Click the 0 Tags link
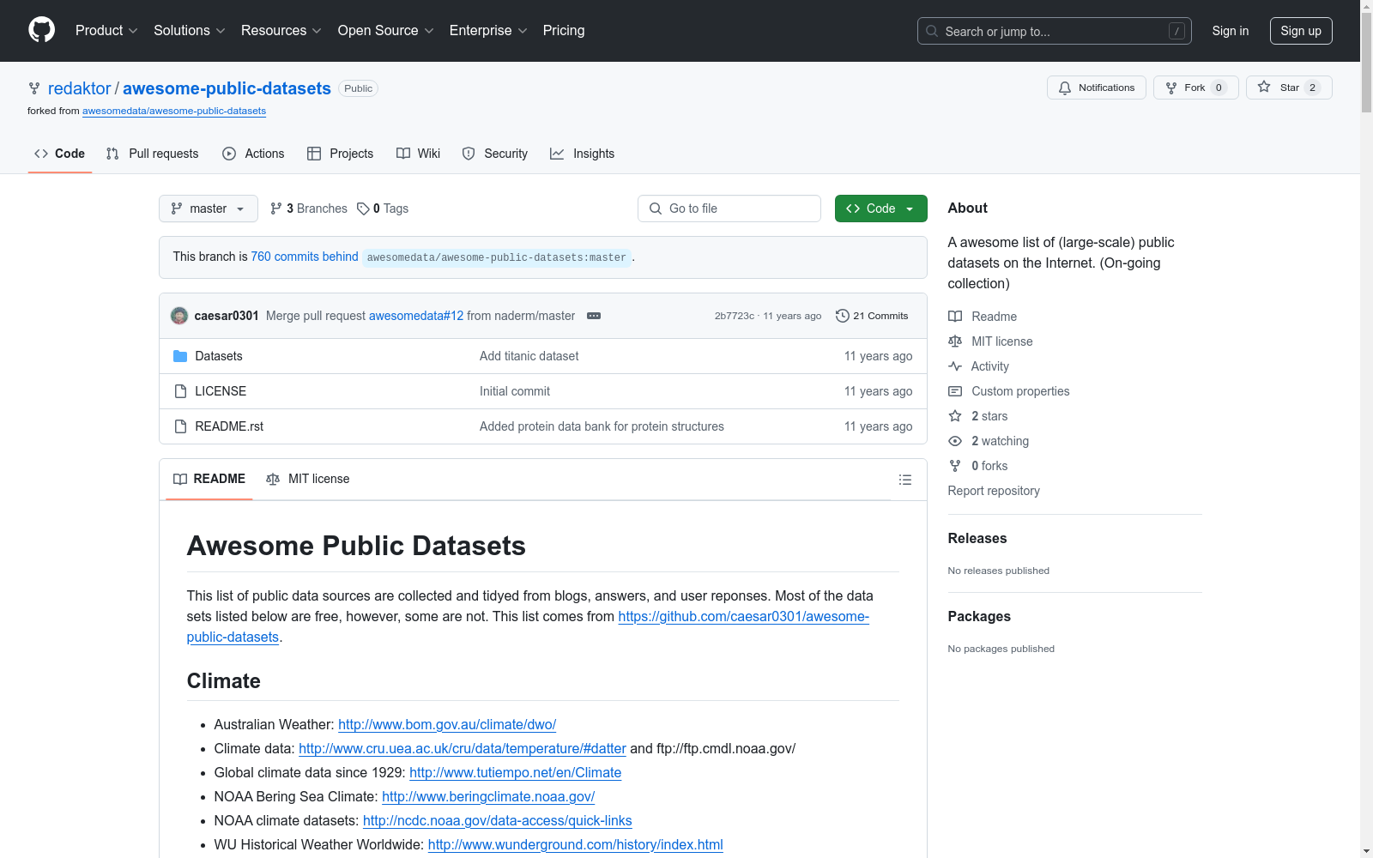Image resolution: width=1373 pixels, height=858 pixels. pos(384,208)
